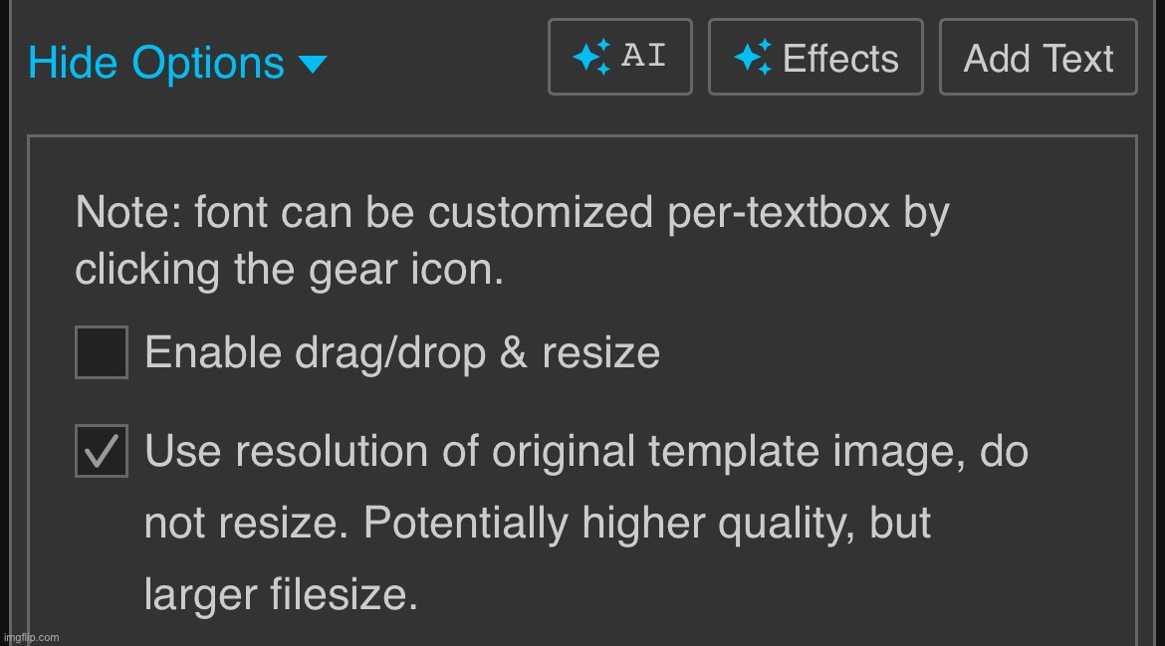
Task: Click the word 'Effects' on its button
Action: click(840, 59)
